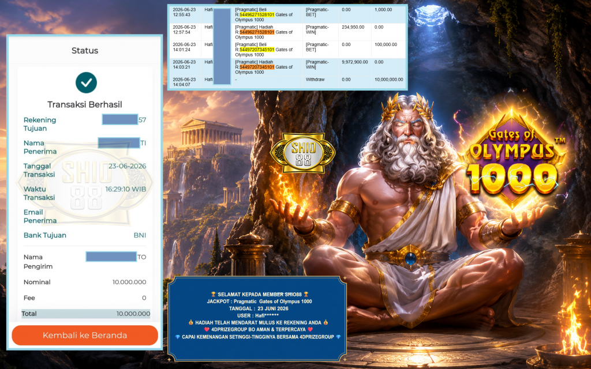
Task: Select the 10.000.000 amount in the Total row
Action: pyautogui.click(x=133, y=314)
